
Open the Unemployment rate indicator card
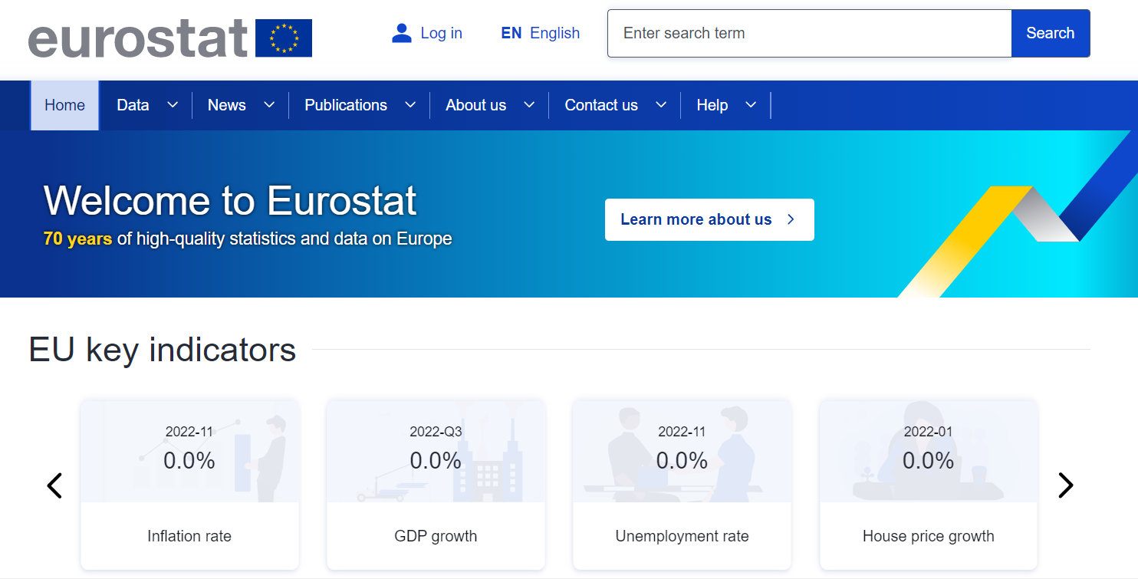click(x=682, y=483)
